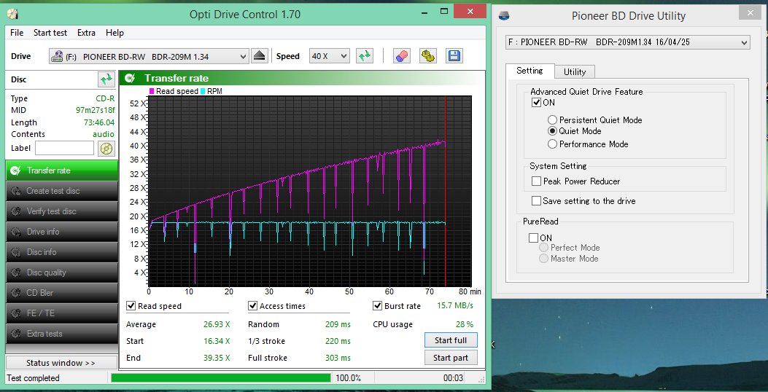
Task: Toggle the Read speed checkbox
Action: pos(131,306)
